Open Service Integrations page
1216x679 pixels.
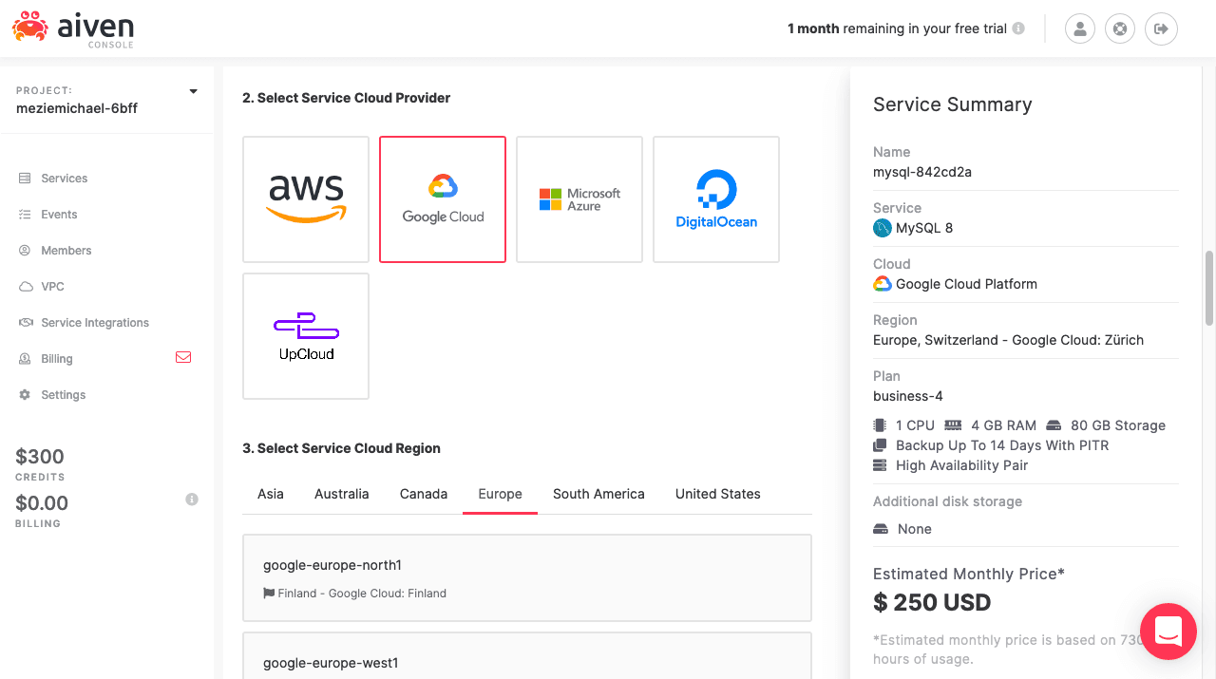[x=94, y=323]
